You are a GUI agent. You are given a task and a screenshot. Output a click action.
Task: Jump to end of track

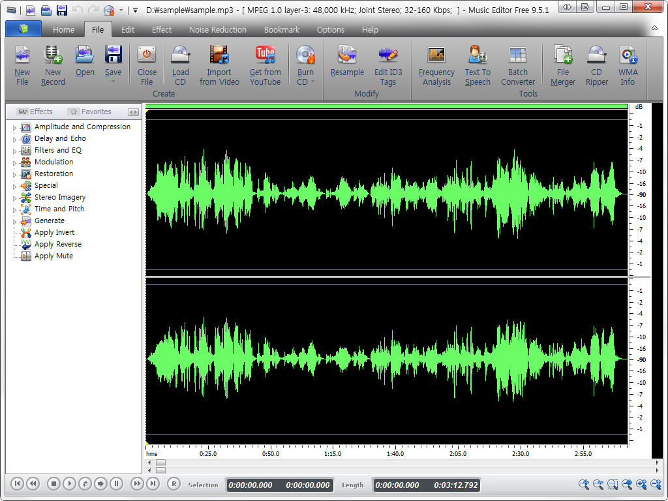153,483
